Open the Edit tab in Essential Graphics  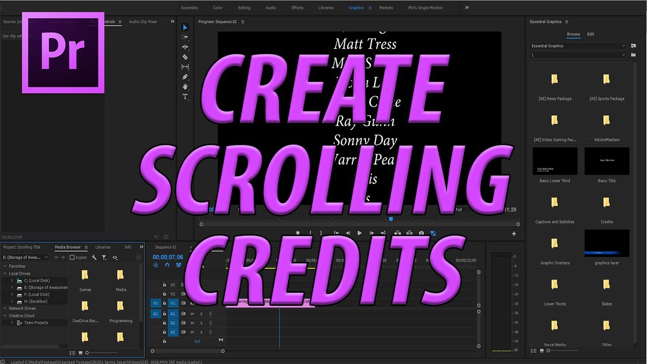590,34
